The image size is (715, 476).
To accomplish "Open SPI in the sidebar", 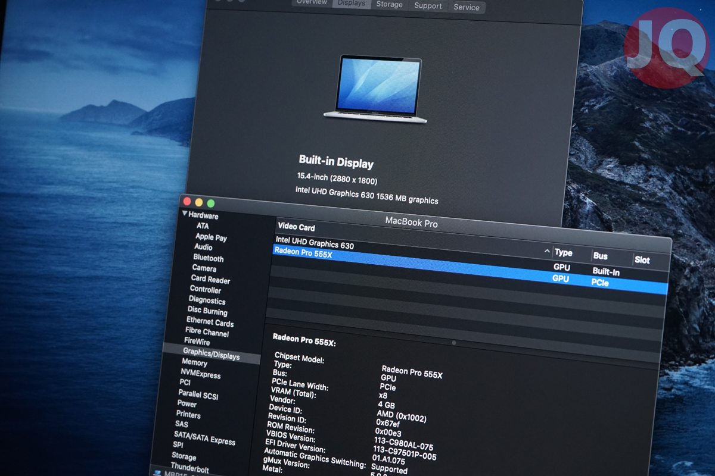I will (x=178, y=445).
